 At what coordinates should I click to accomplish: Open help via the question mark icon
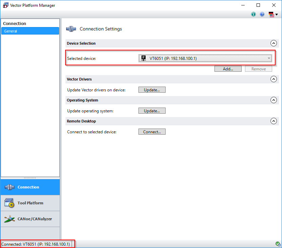click(x=262, y=14)
